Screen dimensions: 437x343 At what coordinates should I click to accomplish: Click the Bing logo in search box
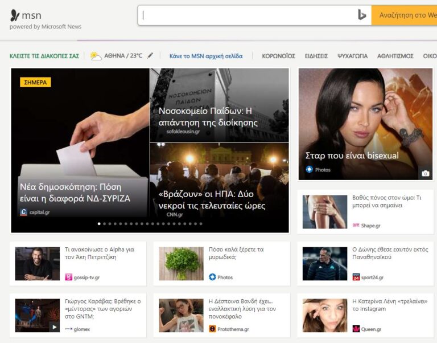361,15
